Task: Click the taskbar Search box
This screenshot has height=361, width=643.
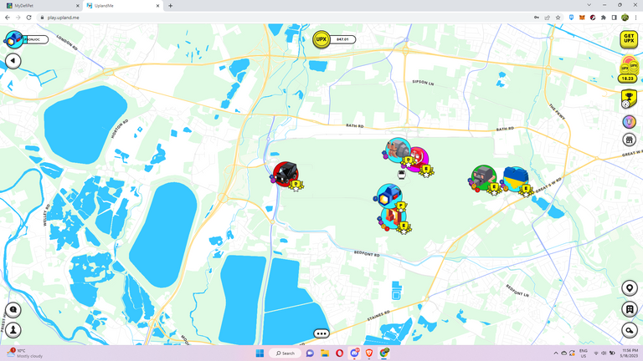Action: pos(285,353)
